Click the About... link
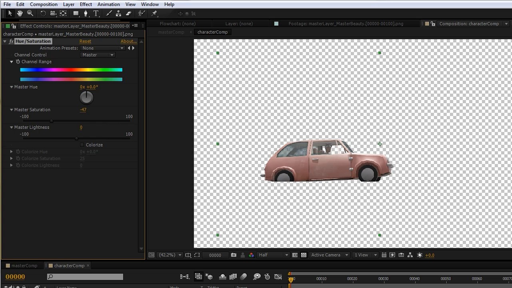512x288 pixels. click(128, 41)
